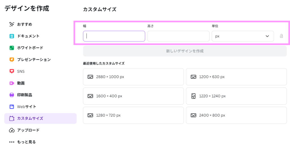Click the 高さ height input field
The width and height of the screenshot is (290, 145).
[178, 36]
